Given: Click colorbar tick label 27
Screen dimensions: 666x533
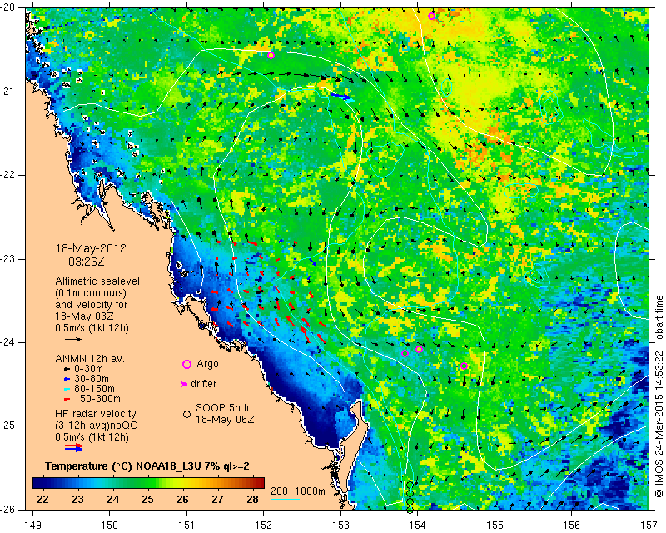Looking at the screenshot, I should pyautogui.click(x=218, y=499).
